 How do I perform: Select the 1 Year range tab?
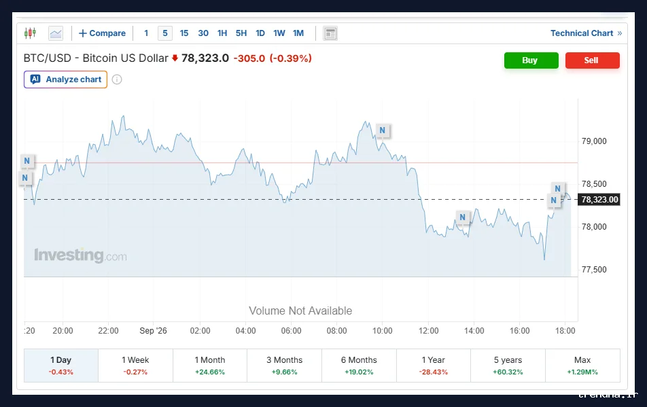coord(434,366)
